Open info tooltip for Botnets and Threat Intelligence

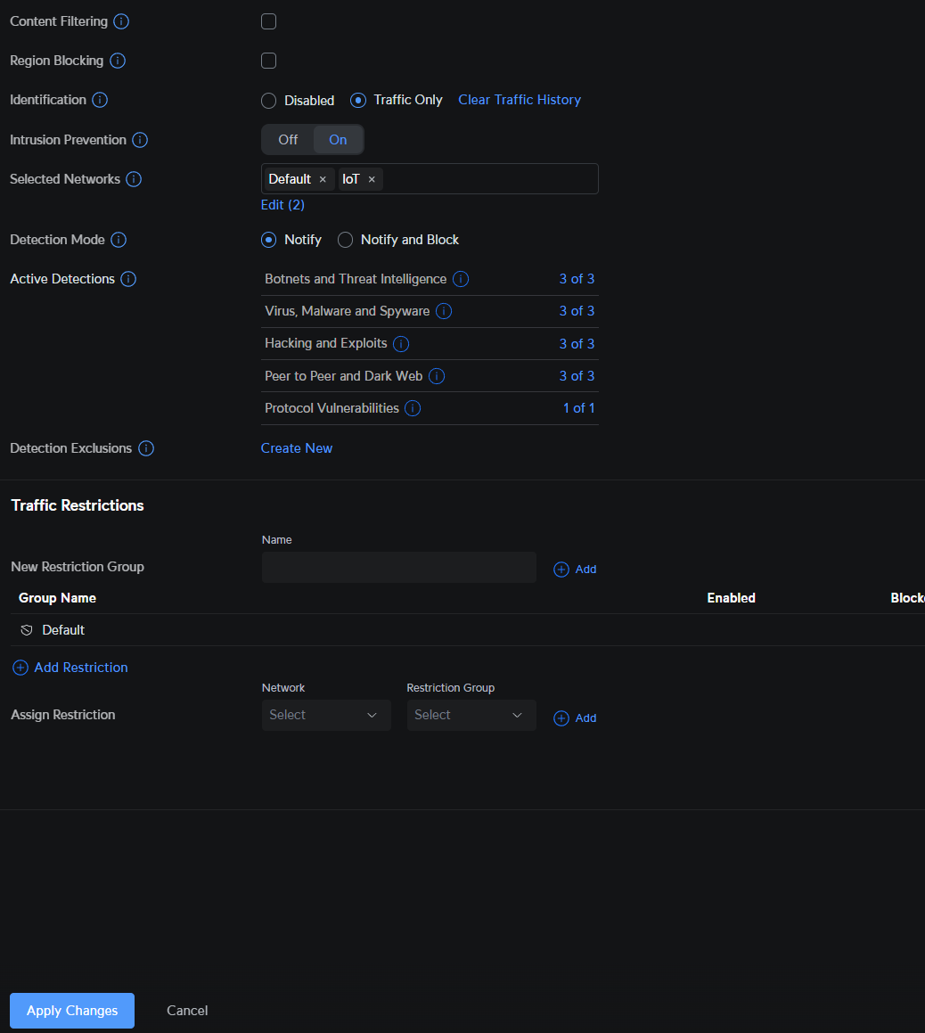point(461,279)
